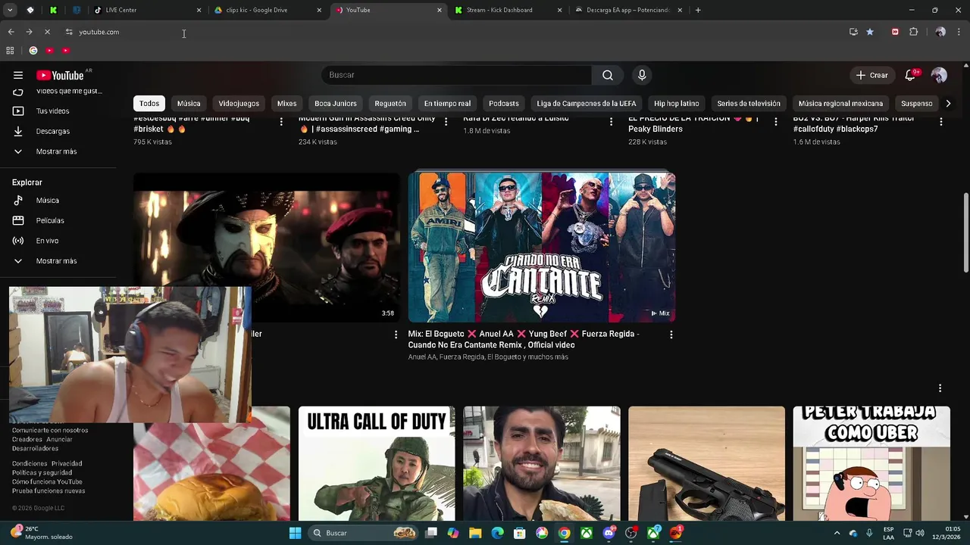
Task: Switch to the LIVE Center browser tab
Action: (x=145, y=10)
